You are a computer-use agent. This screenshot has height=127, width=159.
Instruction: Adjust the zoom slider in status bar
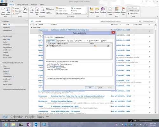tap(146, 121)
